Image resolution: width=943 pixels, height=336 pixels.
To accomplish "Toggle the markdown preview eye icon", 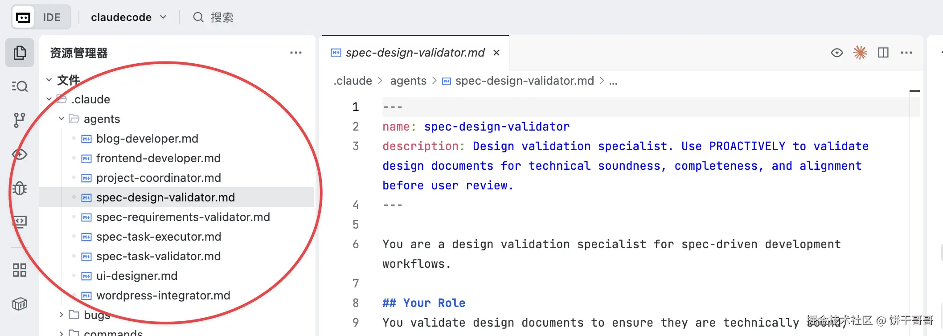I will 836,53.
